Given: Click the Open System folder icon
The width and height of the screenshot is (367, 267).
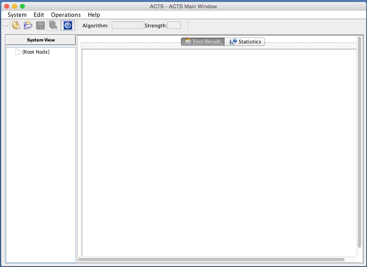Looking at the screenshot, I should click(28, 25).
